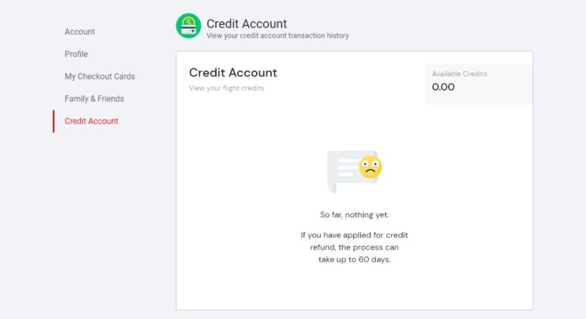Click the sad face emoji
This screenshot has height=319, width=586.
[370, 167]
